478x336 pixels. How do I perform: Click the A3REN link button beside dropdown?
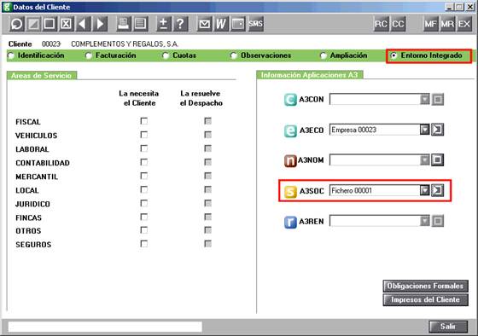point(437,221)
